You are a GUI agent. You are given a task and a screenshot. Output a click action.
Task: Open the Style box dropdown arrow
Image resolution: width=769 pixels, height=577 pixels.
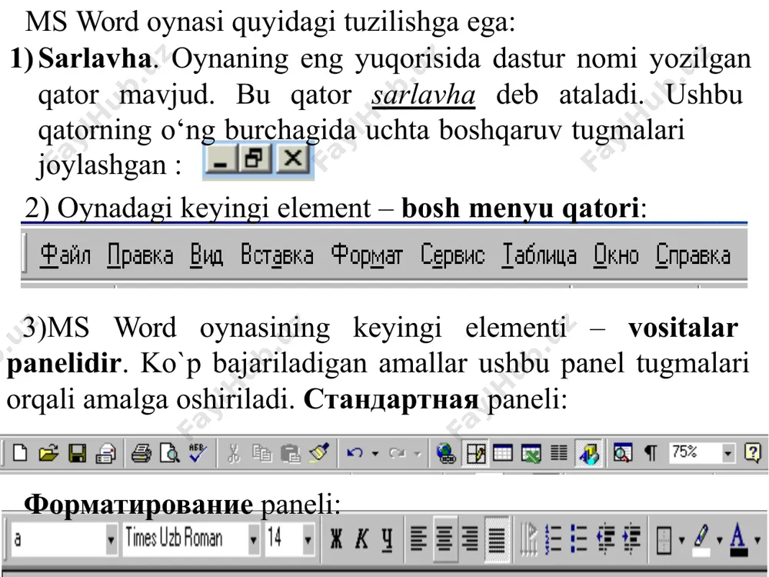coord(112,540)
